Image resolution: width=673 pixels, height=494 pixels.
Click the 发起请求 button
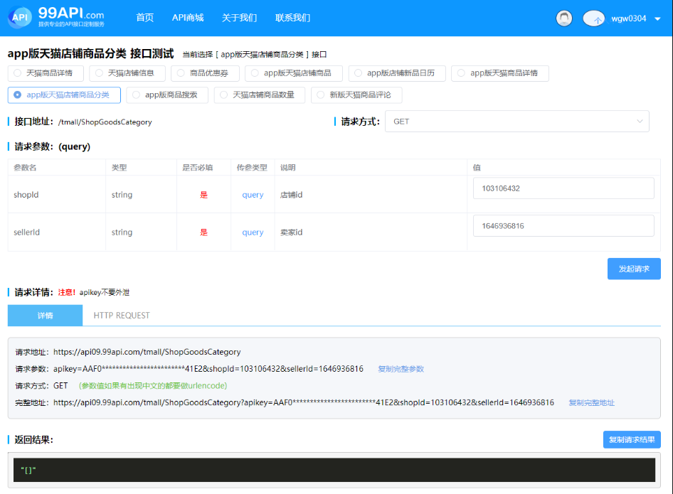(634, 269)
